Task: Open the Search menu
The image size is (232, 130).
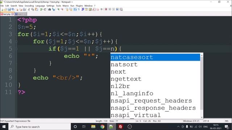Action: coord(14,6)
